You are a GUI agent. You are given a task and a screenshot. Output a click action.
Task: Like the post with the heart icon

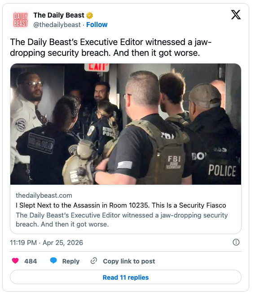point(15,261)
